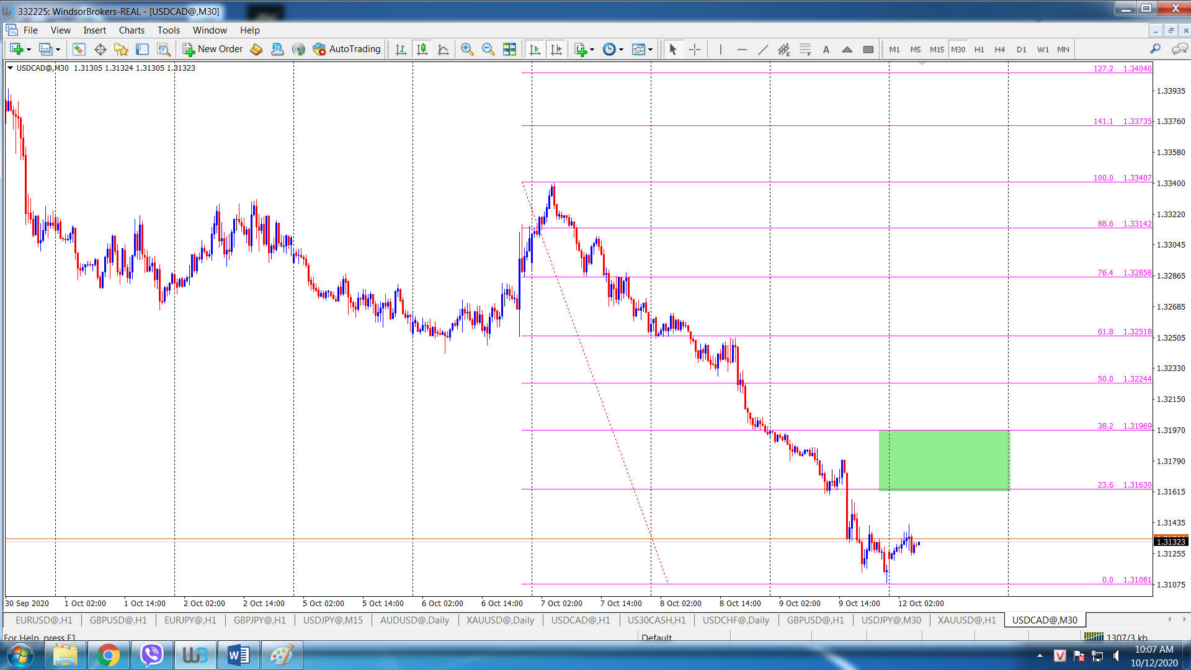This screenshot has width=1191, height=670.
Task: Click the Signals radio-wave icon
Action: click(298, 50)
